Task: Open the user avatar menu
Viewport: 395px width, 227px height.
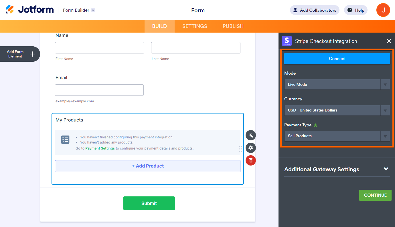Action: [x=383, y=10]
